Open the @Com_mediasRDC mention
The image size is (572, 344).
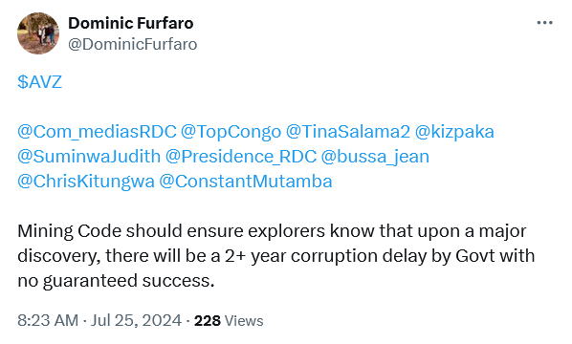[x=97, y=132]
